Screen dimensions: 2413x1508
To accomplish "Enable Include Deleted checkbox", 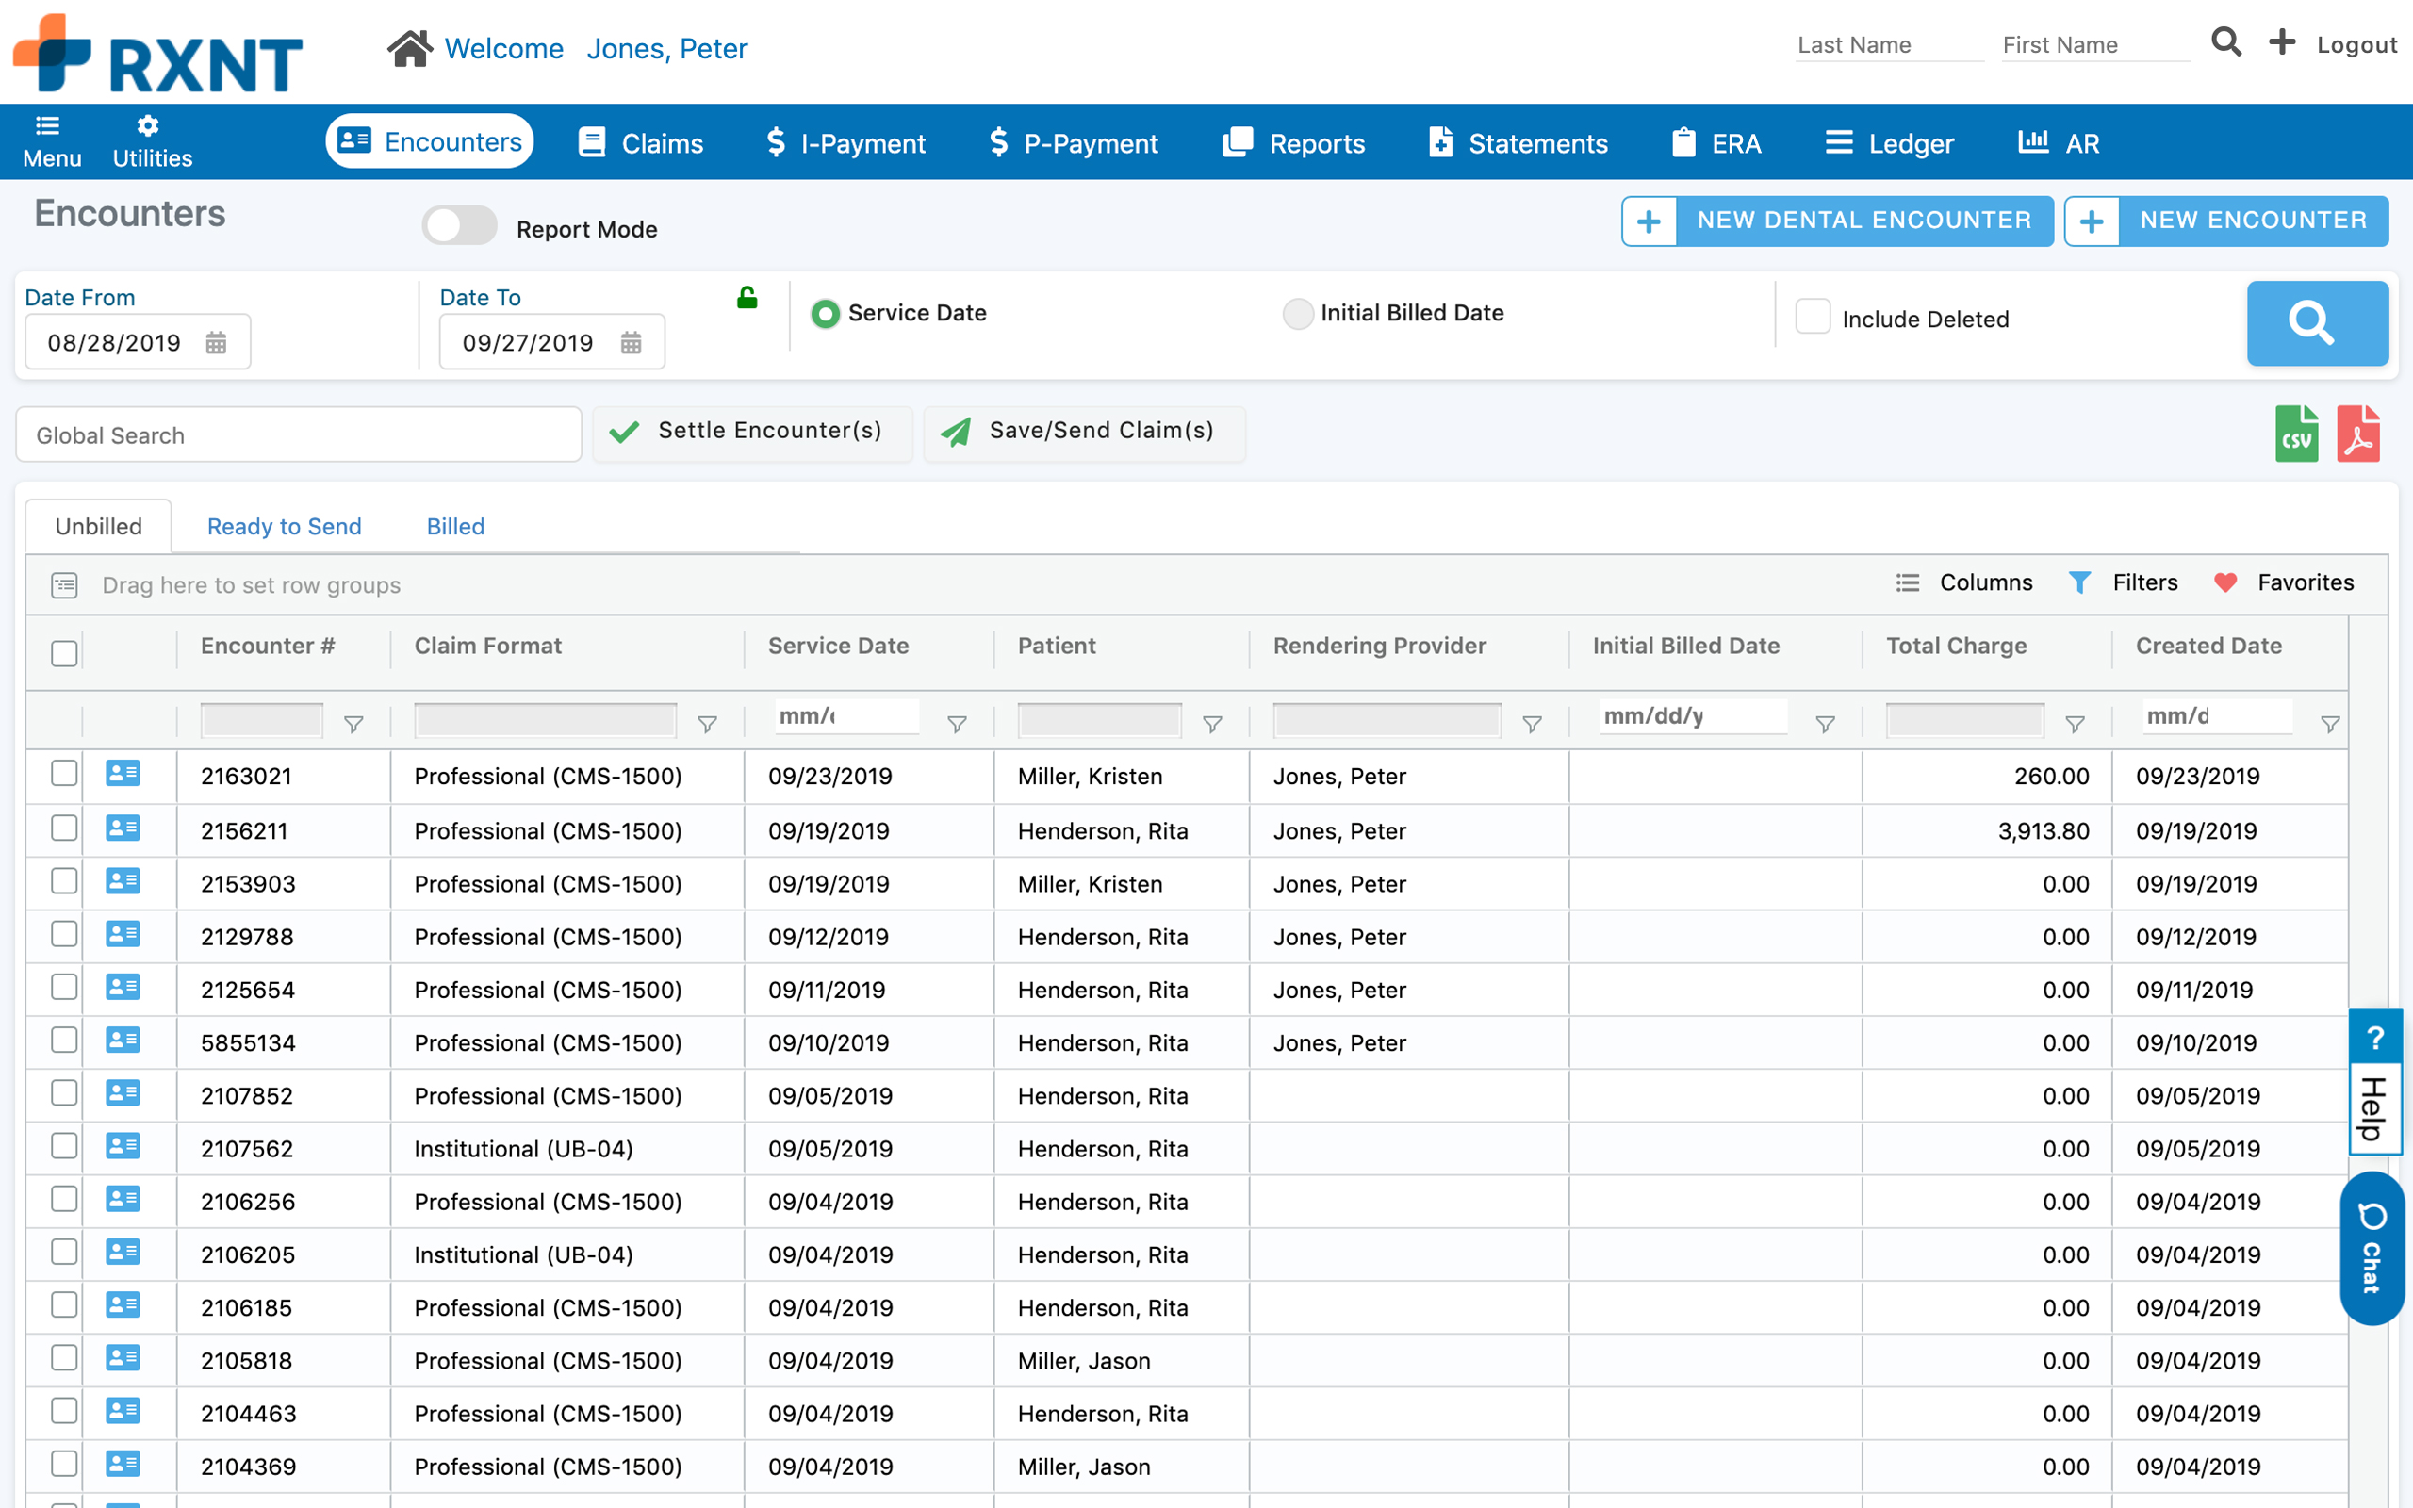I will [x=1812, y=318].
